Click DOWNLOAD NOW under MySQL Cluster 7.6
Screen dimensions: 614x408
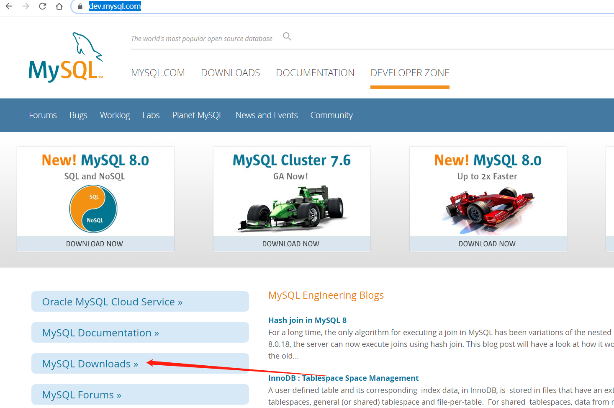pos(291,243)
